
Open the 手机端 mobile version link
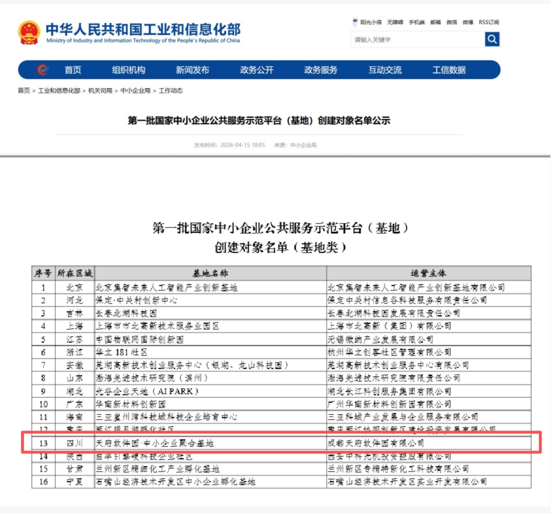tap(417, 22)
